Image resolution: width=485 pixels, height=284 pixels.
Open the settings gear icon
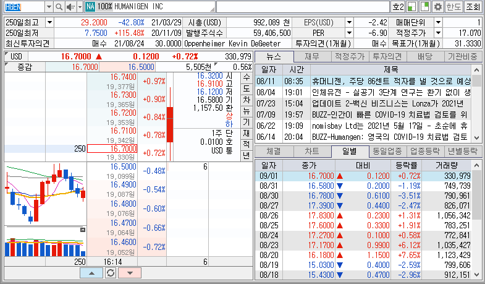[x=437, y=7]
